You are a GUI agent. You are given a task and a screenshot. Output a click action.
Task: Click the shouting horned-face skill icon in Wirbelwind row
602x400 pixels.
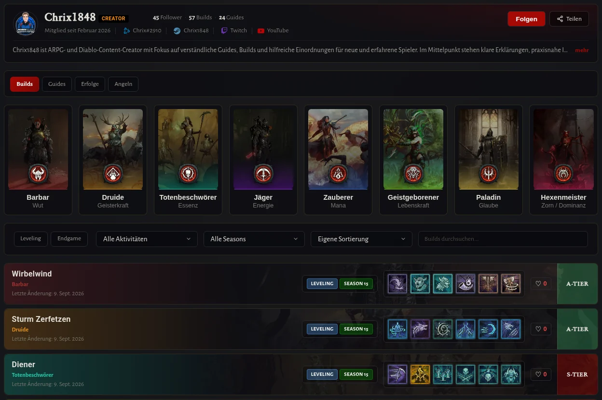pos(420,284)
